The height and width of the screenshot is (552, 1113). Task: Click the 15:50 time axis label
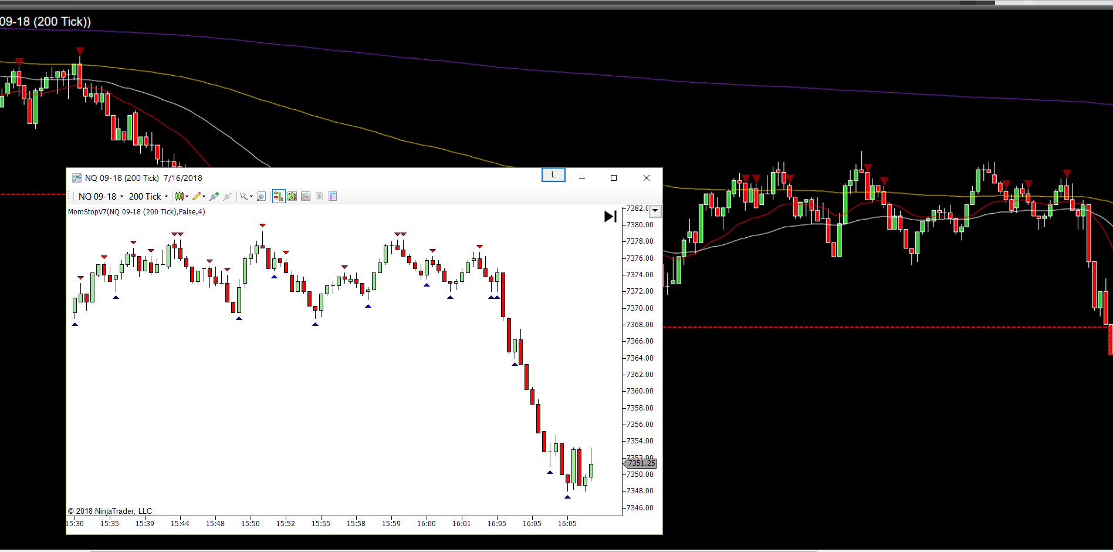click(251, 524)
